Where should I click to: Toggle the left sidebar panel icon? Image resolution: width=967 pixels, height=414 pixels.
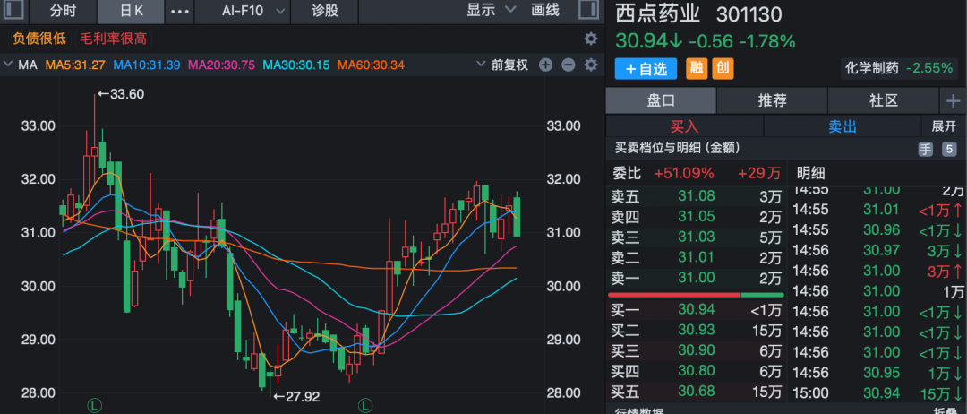(x=14, y=11)
